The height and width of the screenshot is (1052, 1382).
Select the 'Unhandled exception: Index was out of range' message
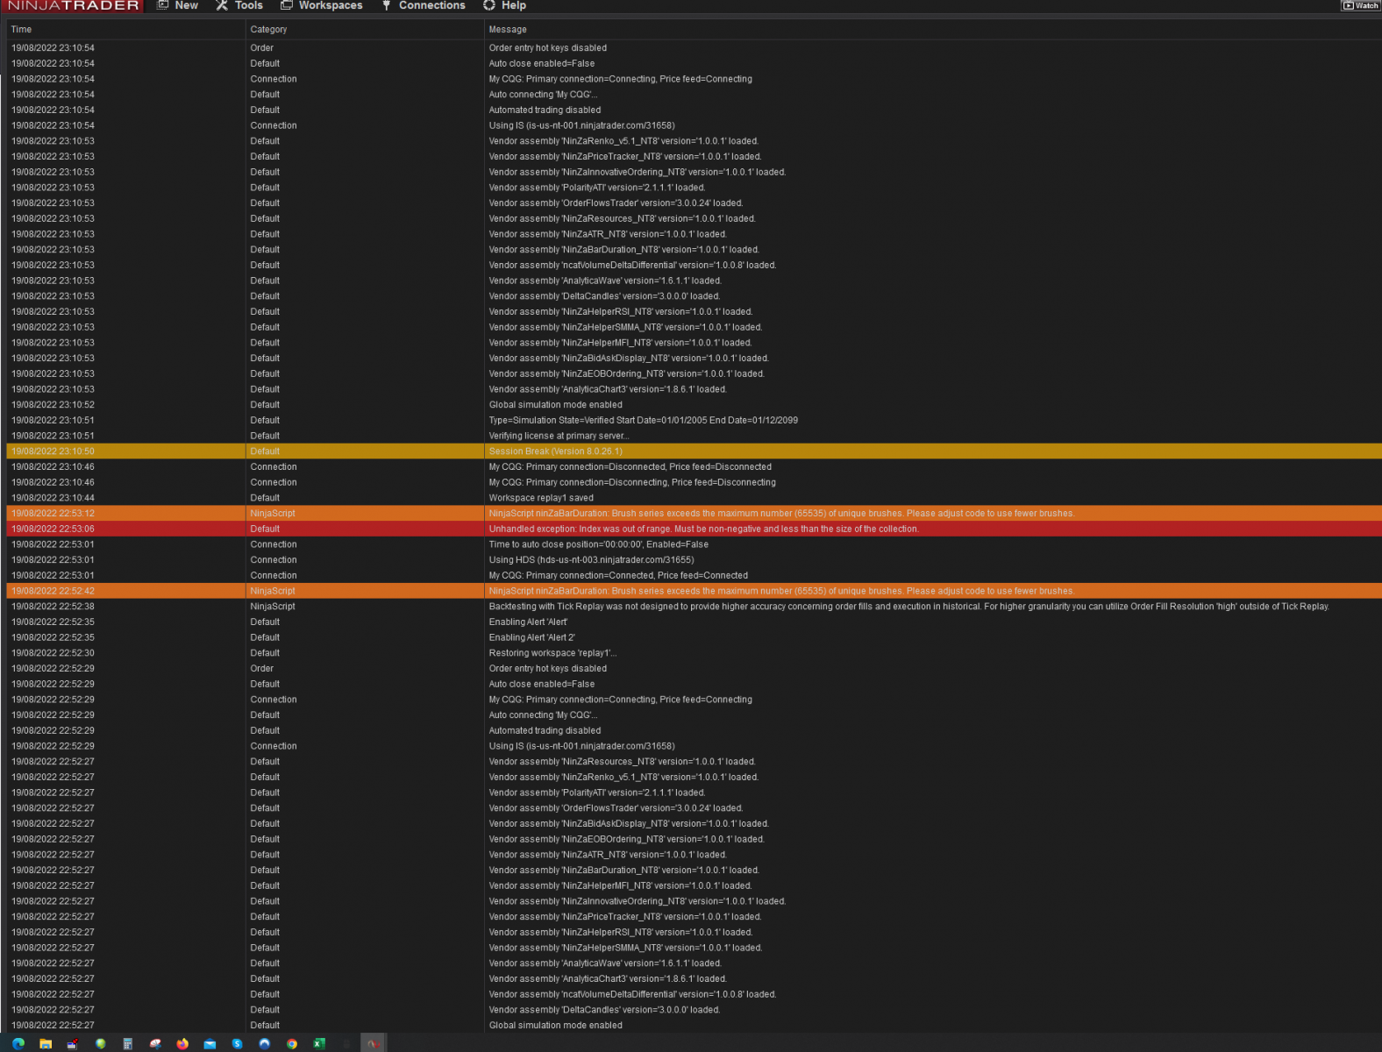pos(704,529)
